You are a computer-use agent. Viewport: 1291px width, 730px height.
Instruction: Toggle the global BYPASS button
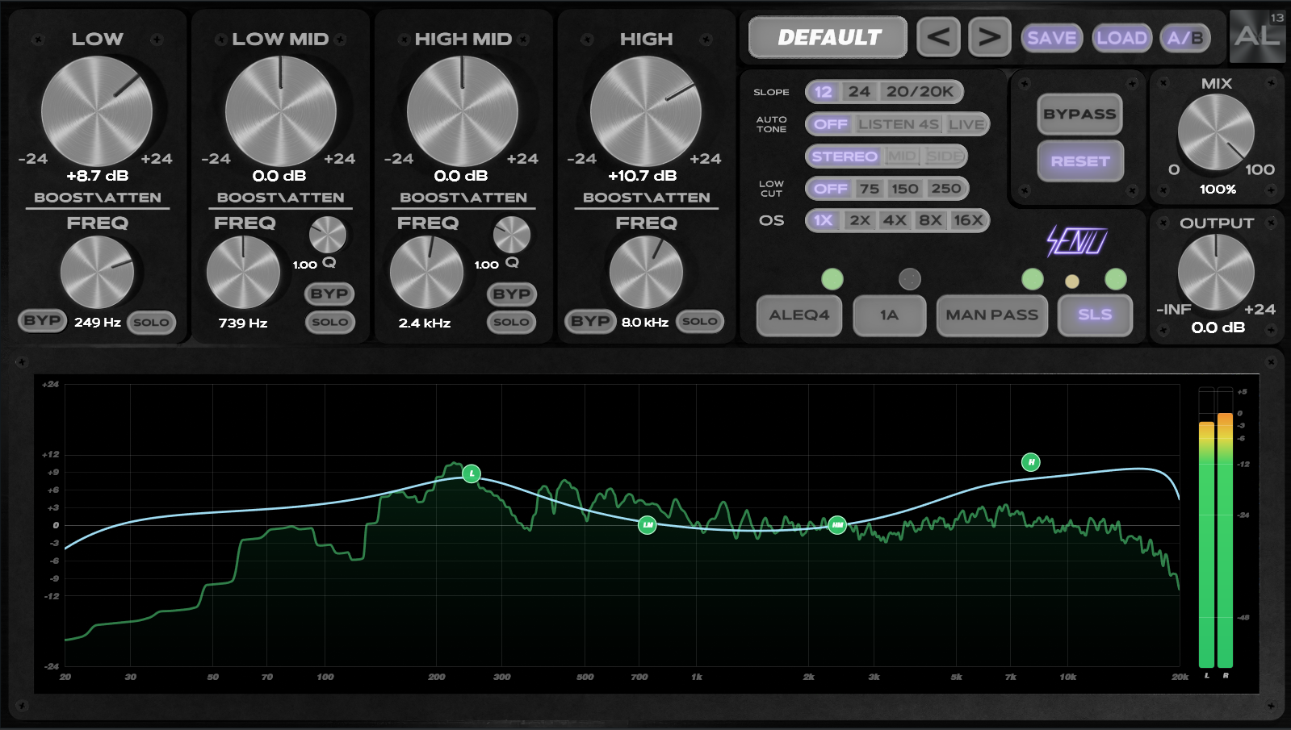(x=1079, y=115)
